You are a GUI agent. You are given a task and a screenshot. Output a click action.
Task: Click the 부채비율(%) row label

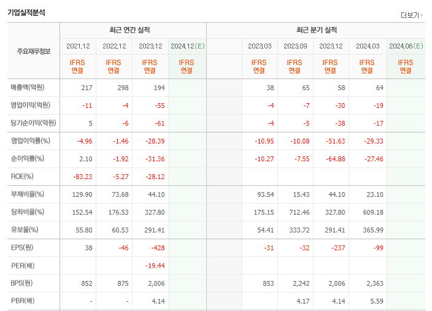pyautogui.click(x=28, y=194)
